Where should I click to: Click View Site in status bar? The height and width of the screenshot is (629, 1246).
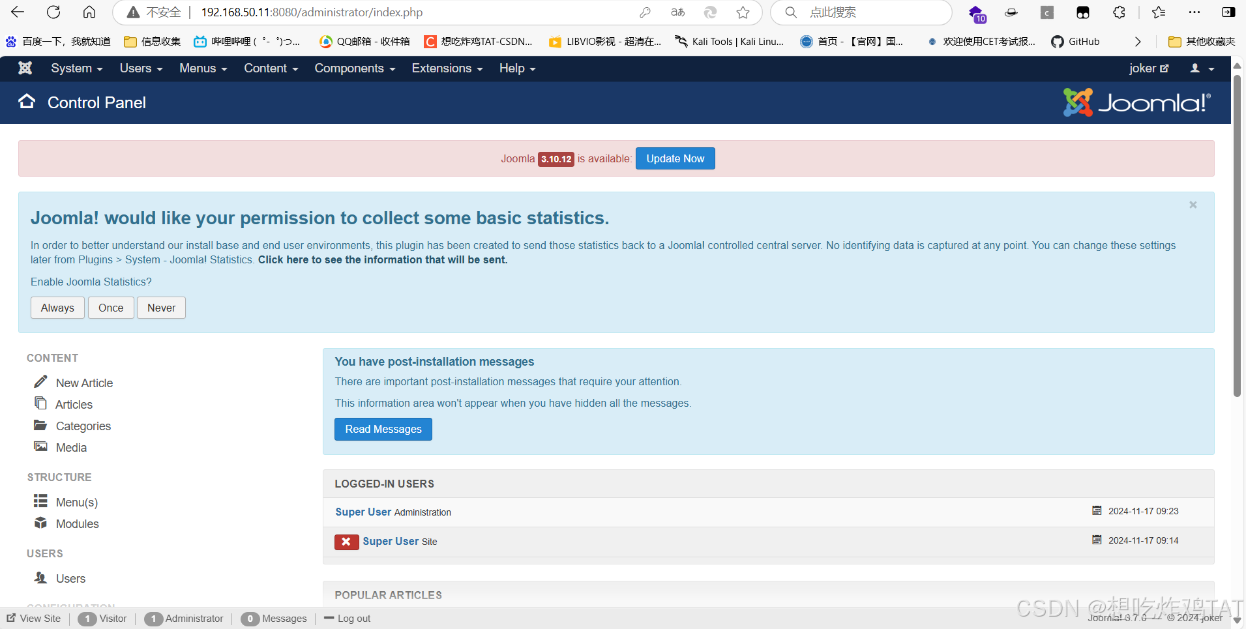click(34, 619)
